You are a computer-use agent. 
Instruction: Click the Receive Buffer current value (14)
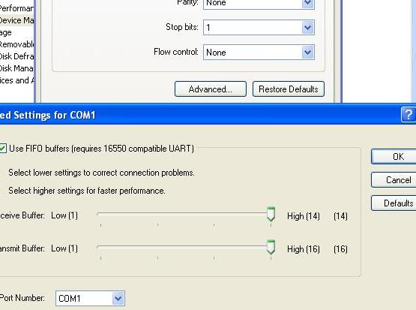coord(340,216)
